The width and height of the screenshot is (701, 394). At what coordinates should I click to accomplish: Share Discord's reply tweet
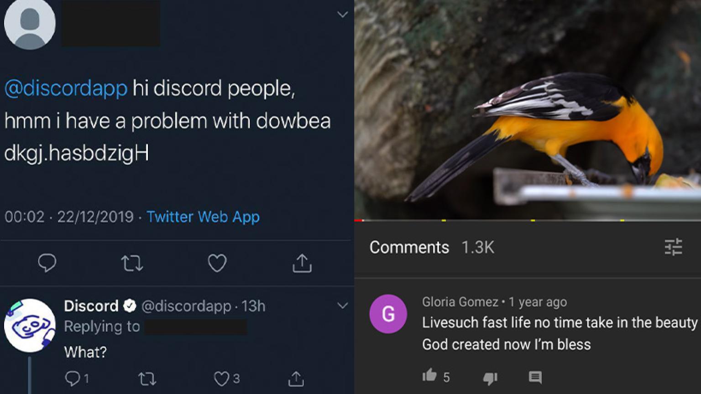pos(296,378)
